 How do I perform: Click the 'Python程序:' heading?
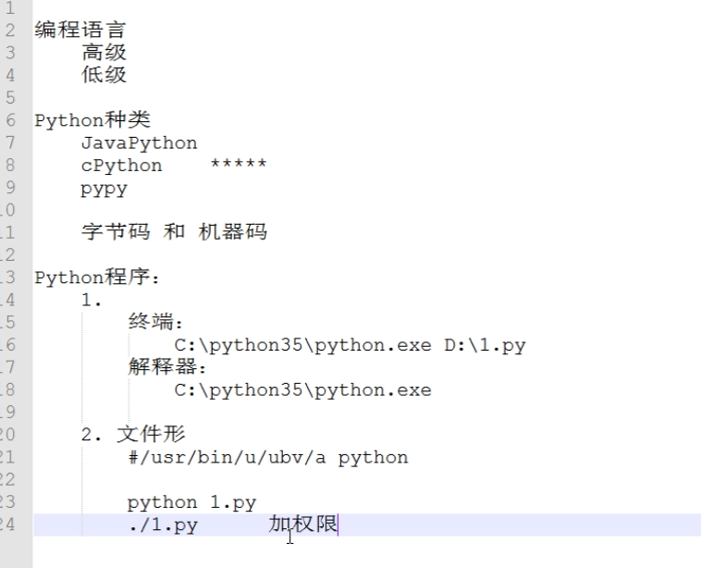[97, 278]
